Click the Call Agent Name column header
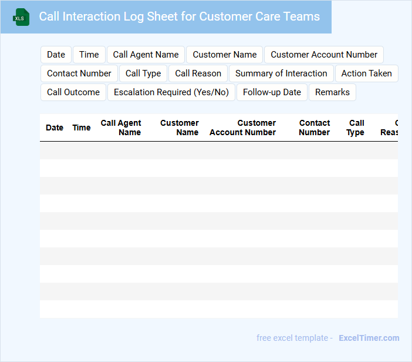 pyautogui.click(x=121, y=128)
